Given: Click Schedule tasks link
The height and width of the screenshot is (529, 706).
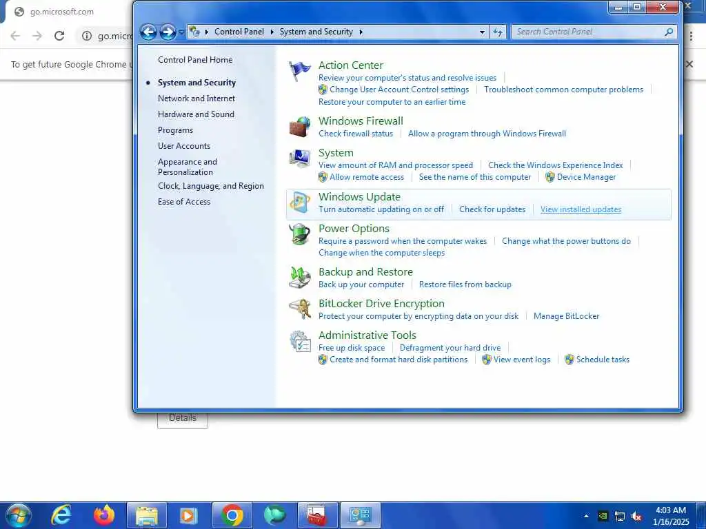Looking at the screenshot, I should click(603, 360).
